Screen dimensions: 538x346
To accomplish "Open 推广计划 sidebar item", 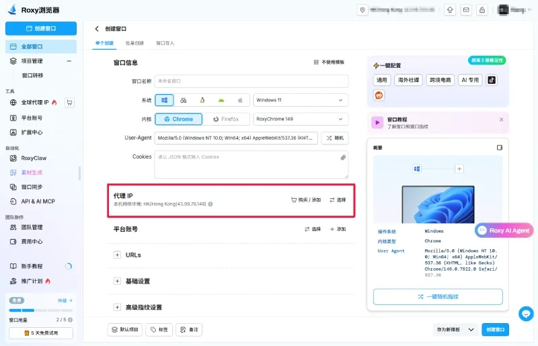I will point(32,282).
